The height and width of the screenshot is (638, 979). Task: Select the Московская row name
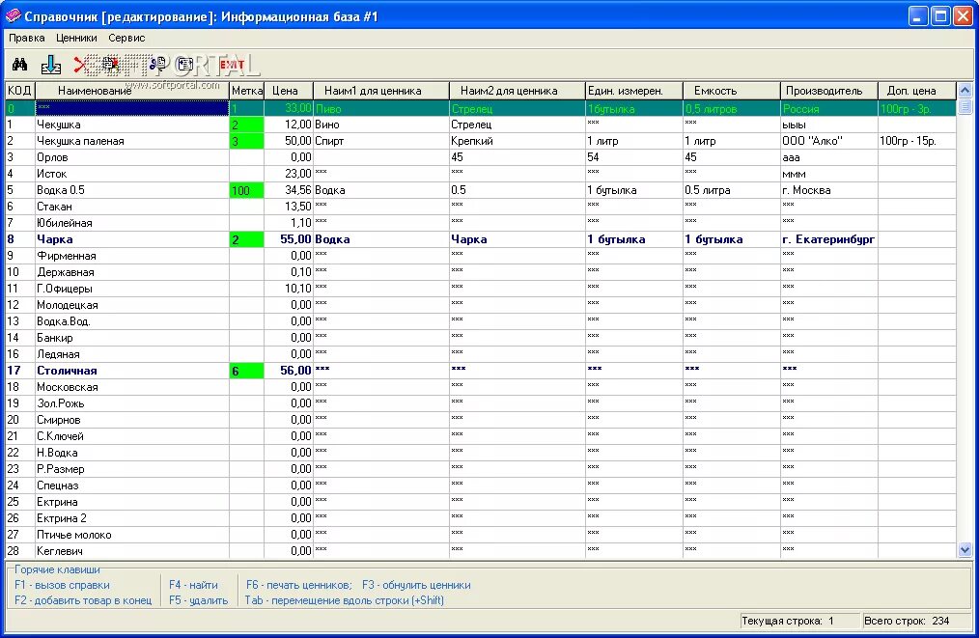tap(132, 387)
